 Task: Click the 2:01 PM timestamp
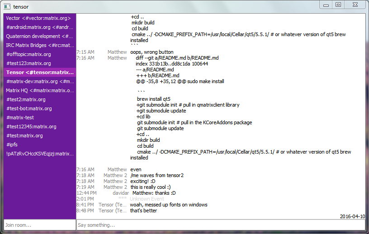tap(85, 199)
